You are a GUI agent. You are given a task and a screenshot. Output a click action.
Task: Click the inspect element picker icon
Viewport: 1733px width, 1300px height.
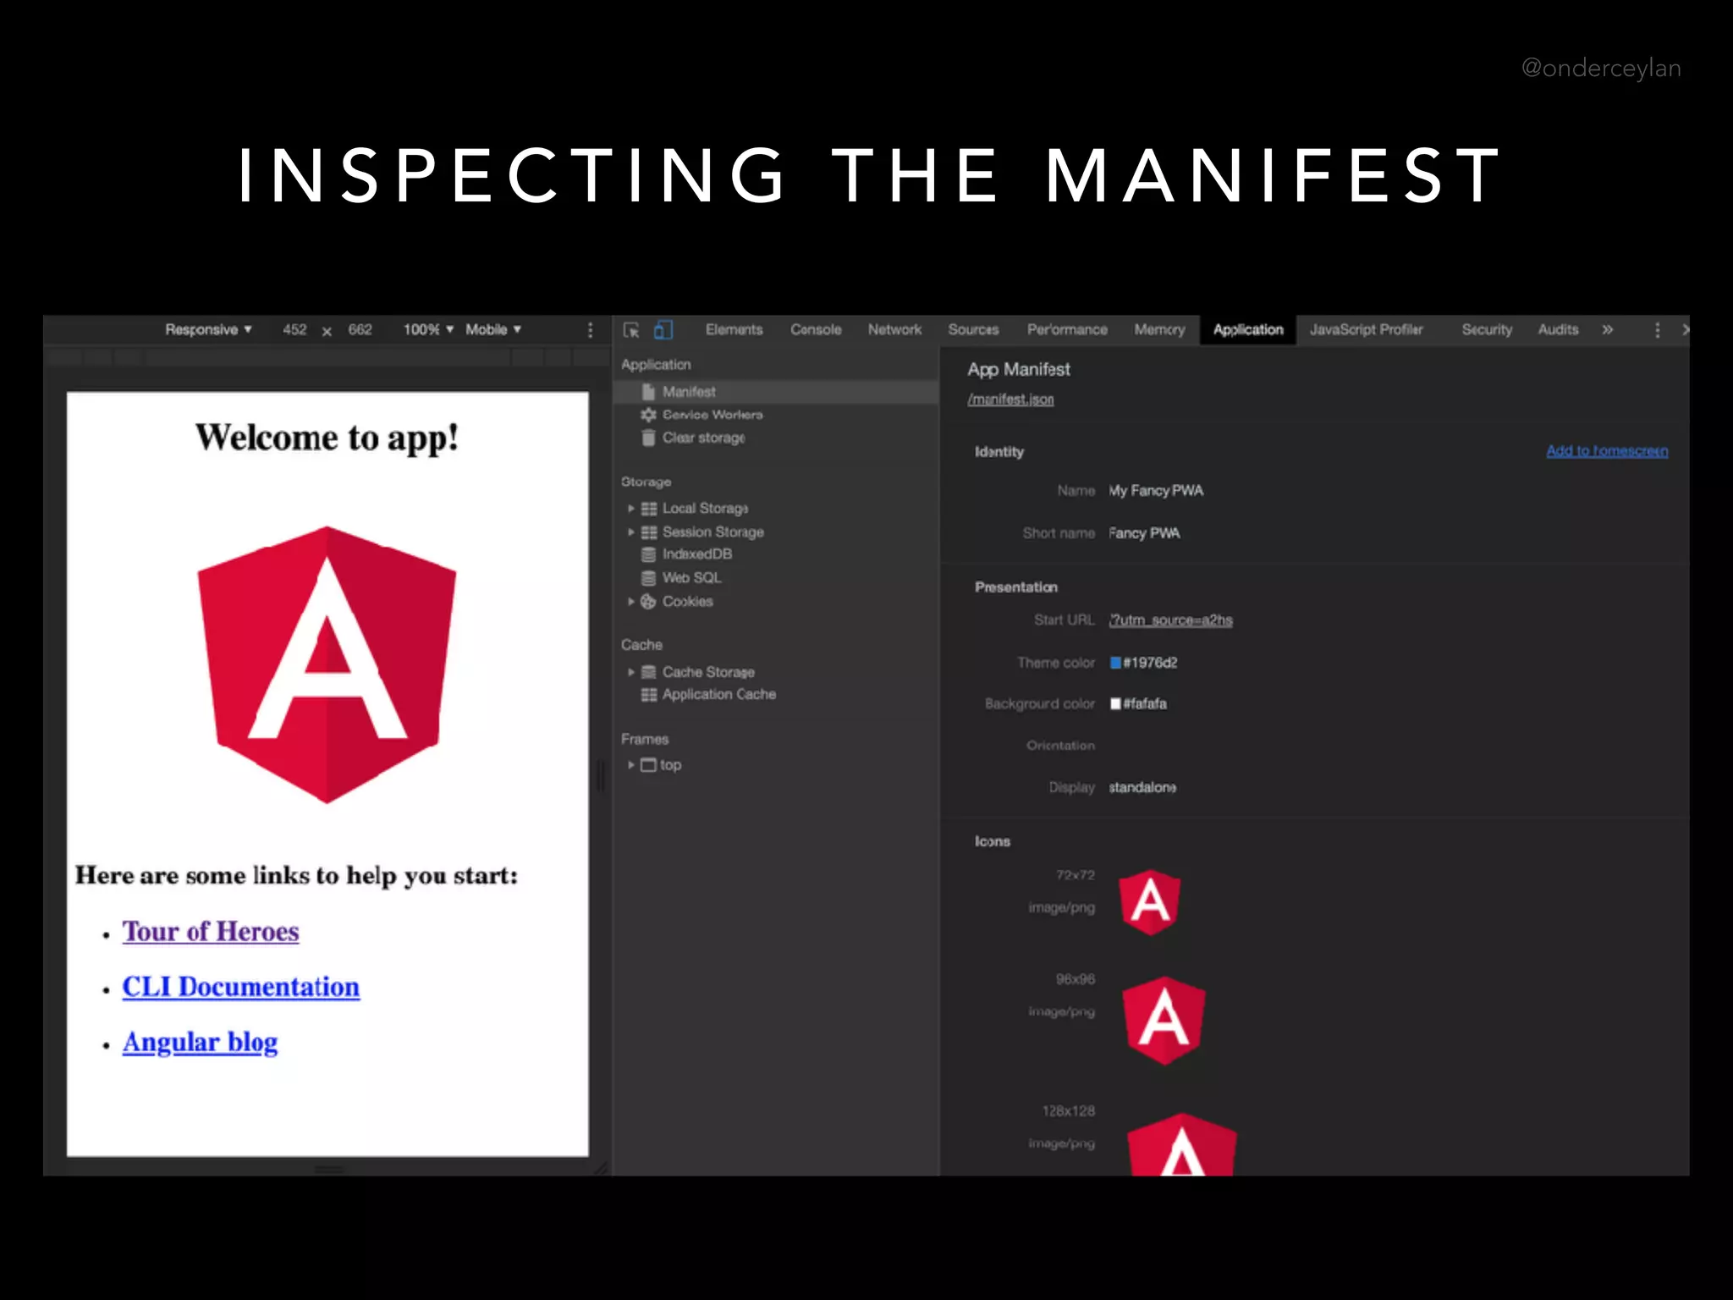tap(630, 330)
